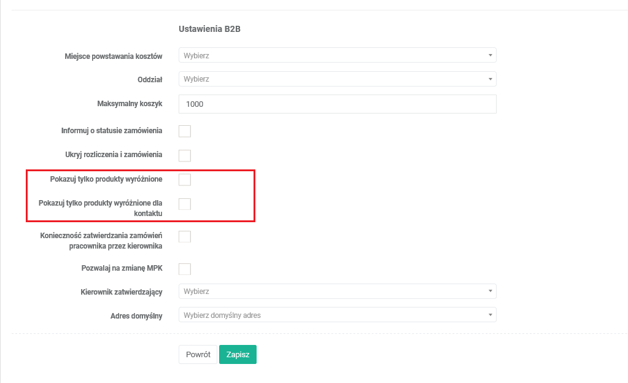Click arrow icon in Miejsce powstawania kosztów field

[490, 55]
